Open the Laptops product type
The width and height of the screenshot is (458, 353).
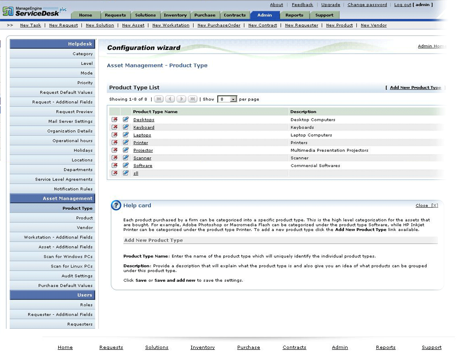point(142,135)
